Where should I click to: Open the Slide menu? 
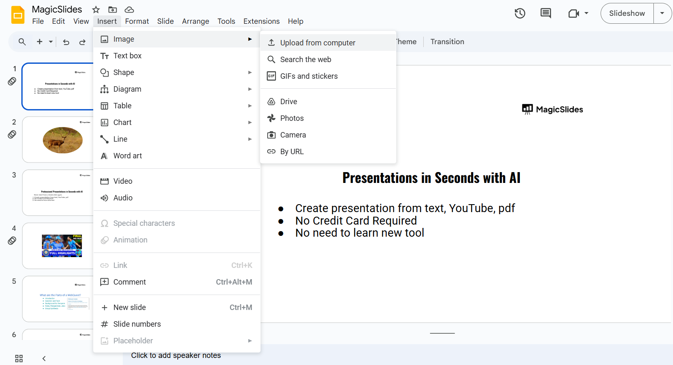click(165, 21)
